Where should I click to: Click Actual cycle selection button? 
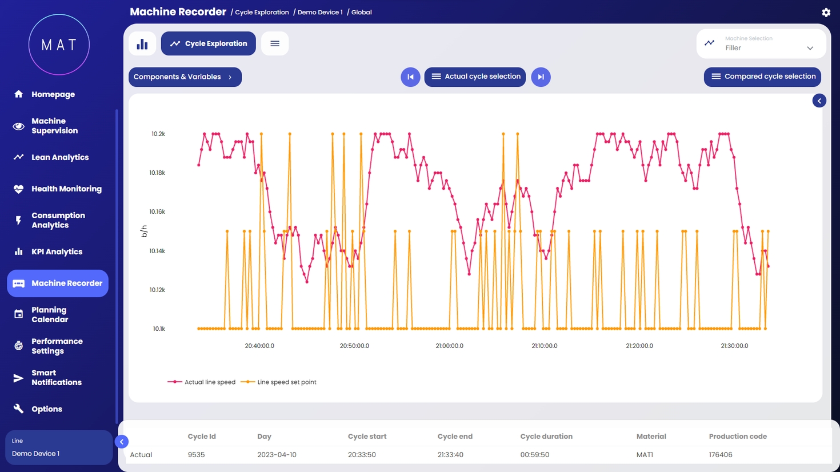(475, 77)
